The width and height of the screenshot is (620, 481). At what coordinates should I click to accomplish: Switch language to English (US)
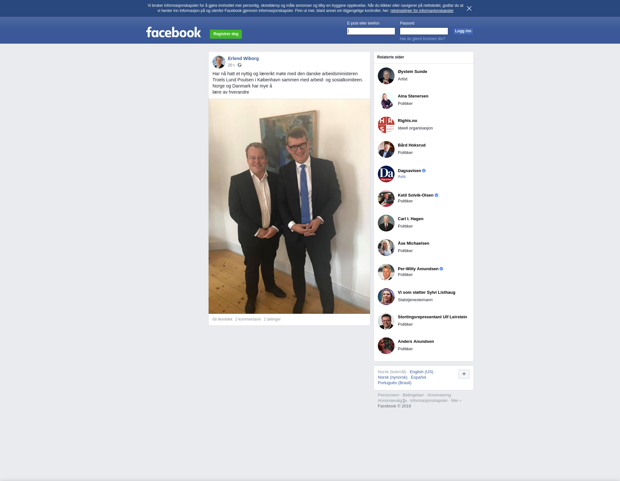tap(421, 372)
